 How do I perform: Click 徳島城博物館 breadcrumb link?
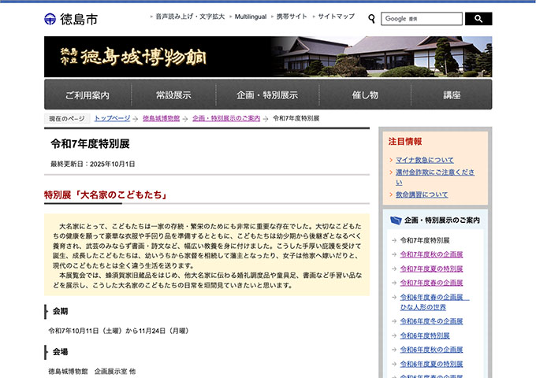161,118
